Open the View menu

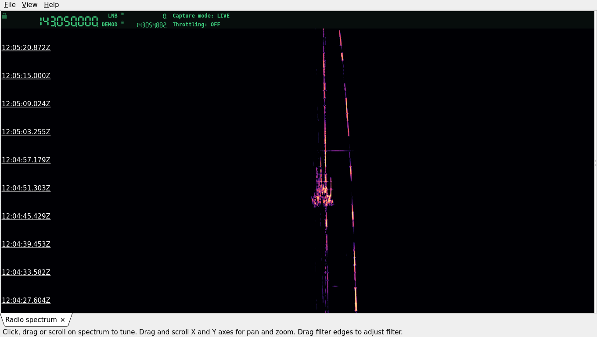coord(29,4)
